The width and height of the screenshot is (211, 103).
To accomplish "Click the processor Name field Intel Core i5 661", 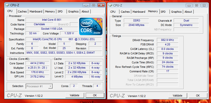I will pyautogui.click(x=52, y=20).
